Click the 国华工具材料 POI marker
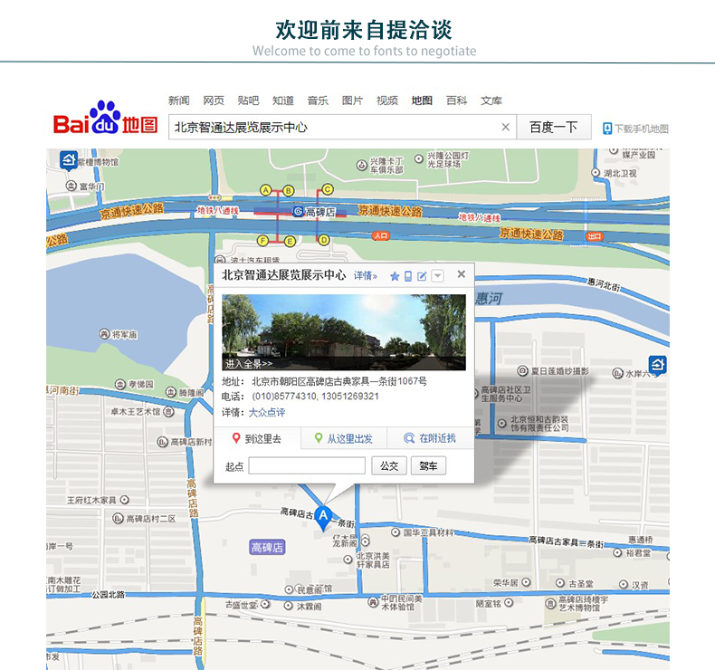The height and width of the screenshot is (670, 715). tap(396, 532)
